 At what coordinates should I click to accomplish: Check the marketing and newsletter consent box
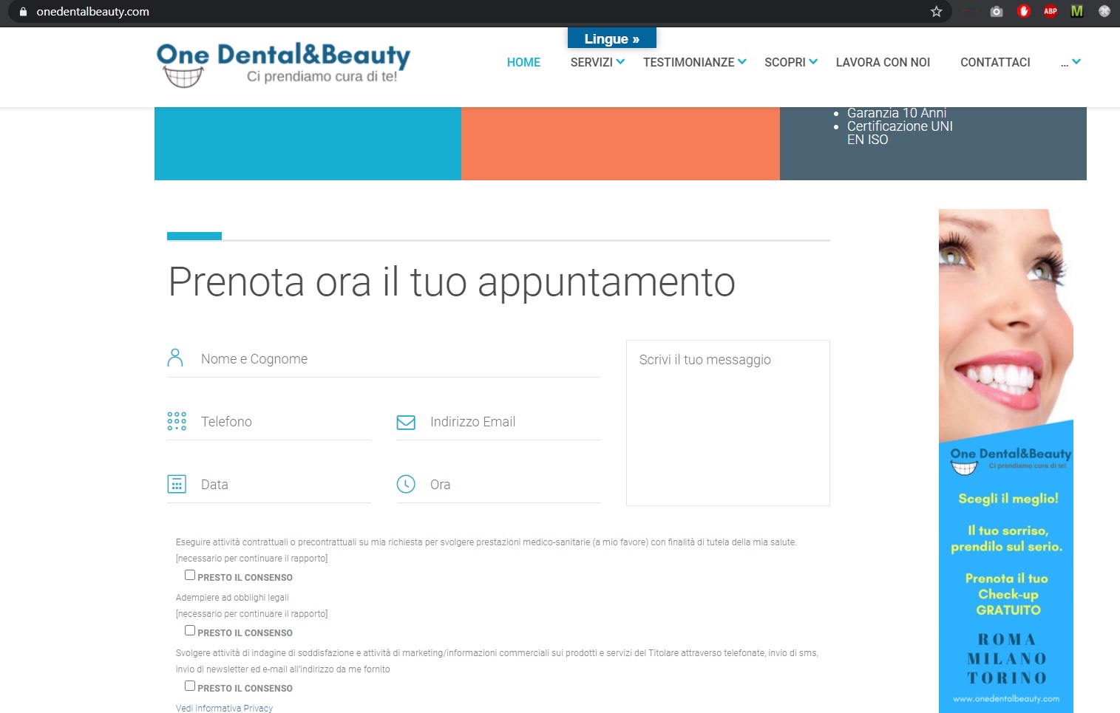[190, 686]
